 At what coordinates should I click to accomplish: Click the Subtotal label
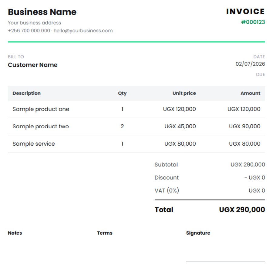click(166, 165)
